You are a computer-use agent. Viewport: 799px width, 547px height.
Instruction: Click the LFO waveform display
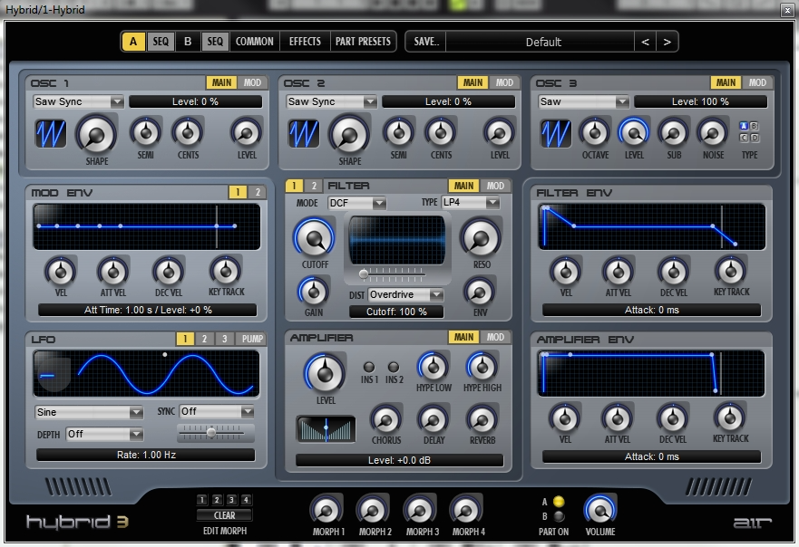(x=146, y=375)
